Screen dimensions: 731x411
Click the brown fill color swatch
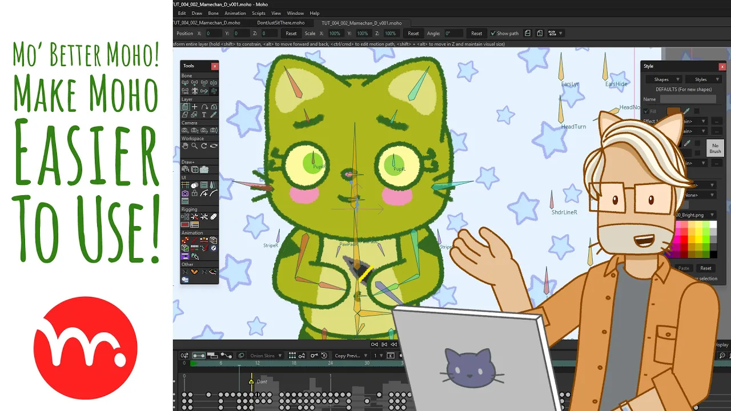pos(674,111)
